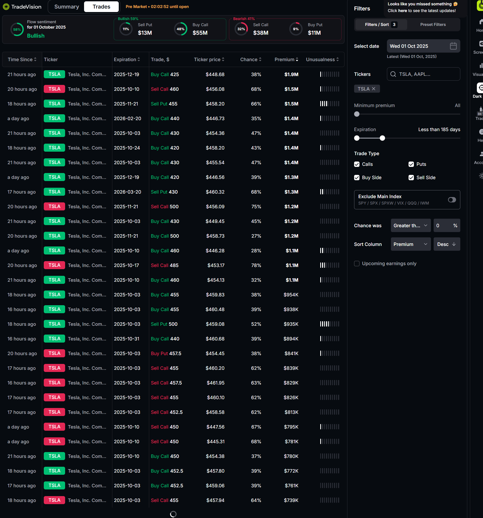483x518 pixels.
Task: Click the TradeVision logo icon
Action: [x=6, y=7]
